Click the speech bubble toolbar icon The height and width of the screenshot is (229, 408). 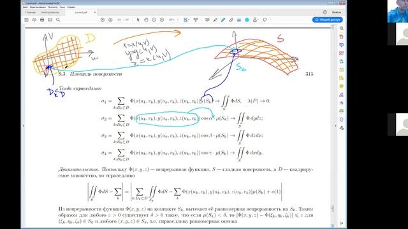265,20
